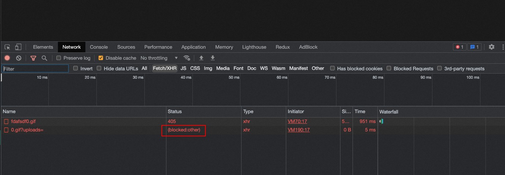Open the DevTools more options menu
This screenshot has width=505, height=175.
(501, 47)
